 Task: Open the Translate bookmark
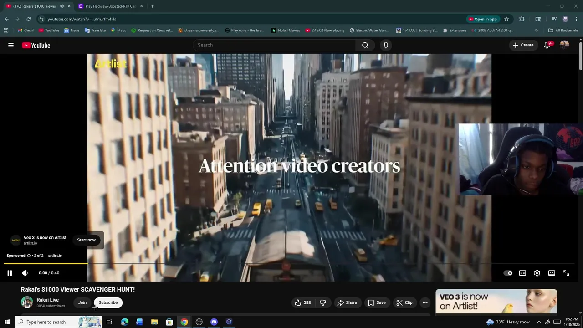95,31
